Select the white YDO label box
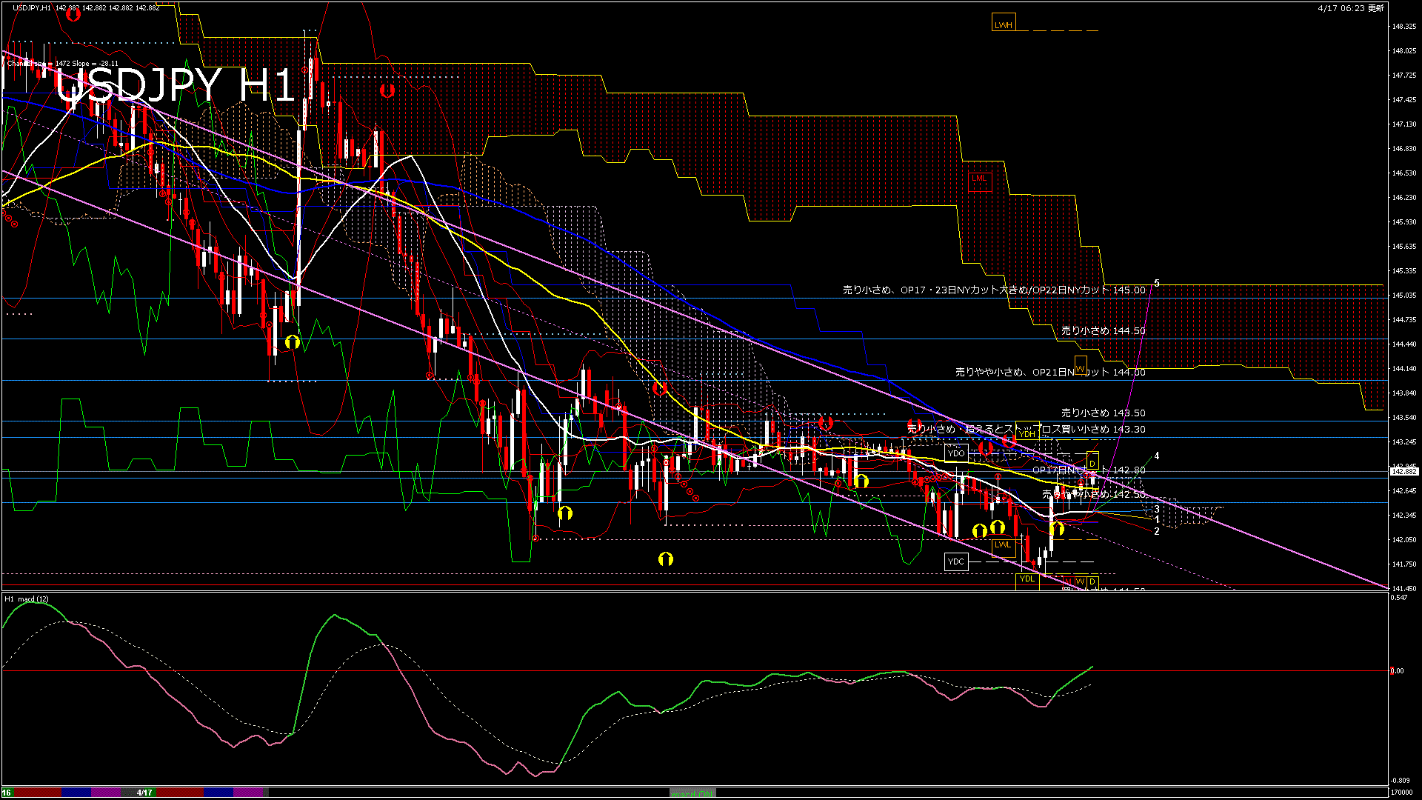The image size is (1422, 800). coord(956,453)
